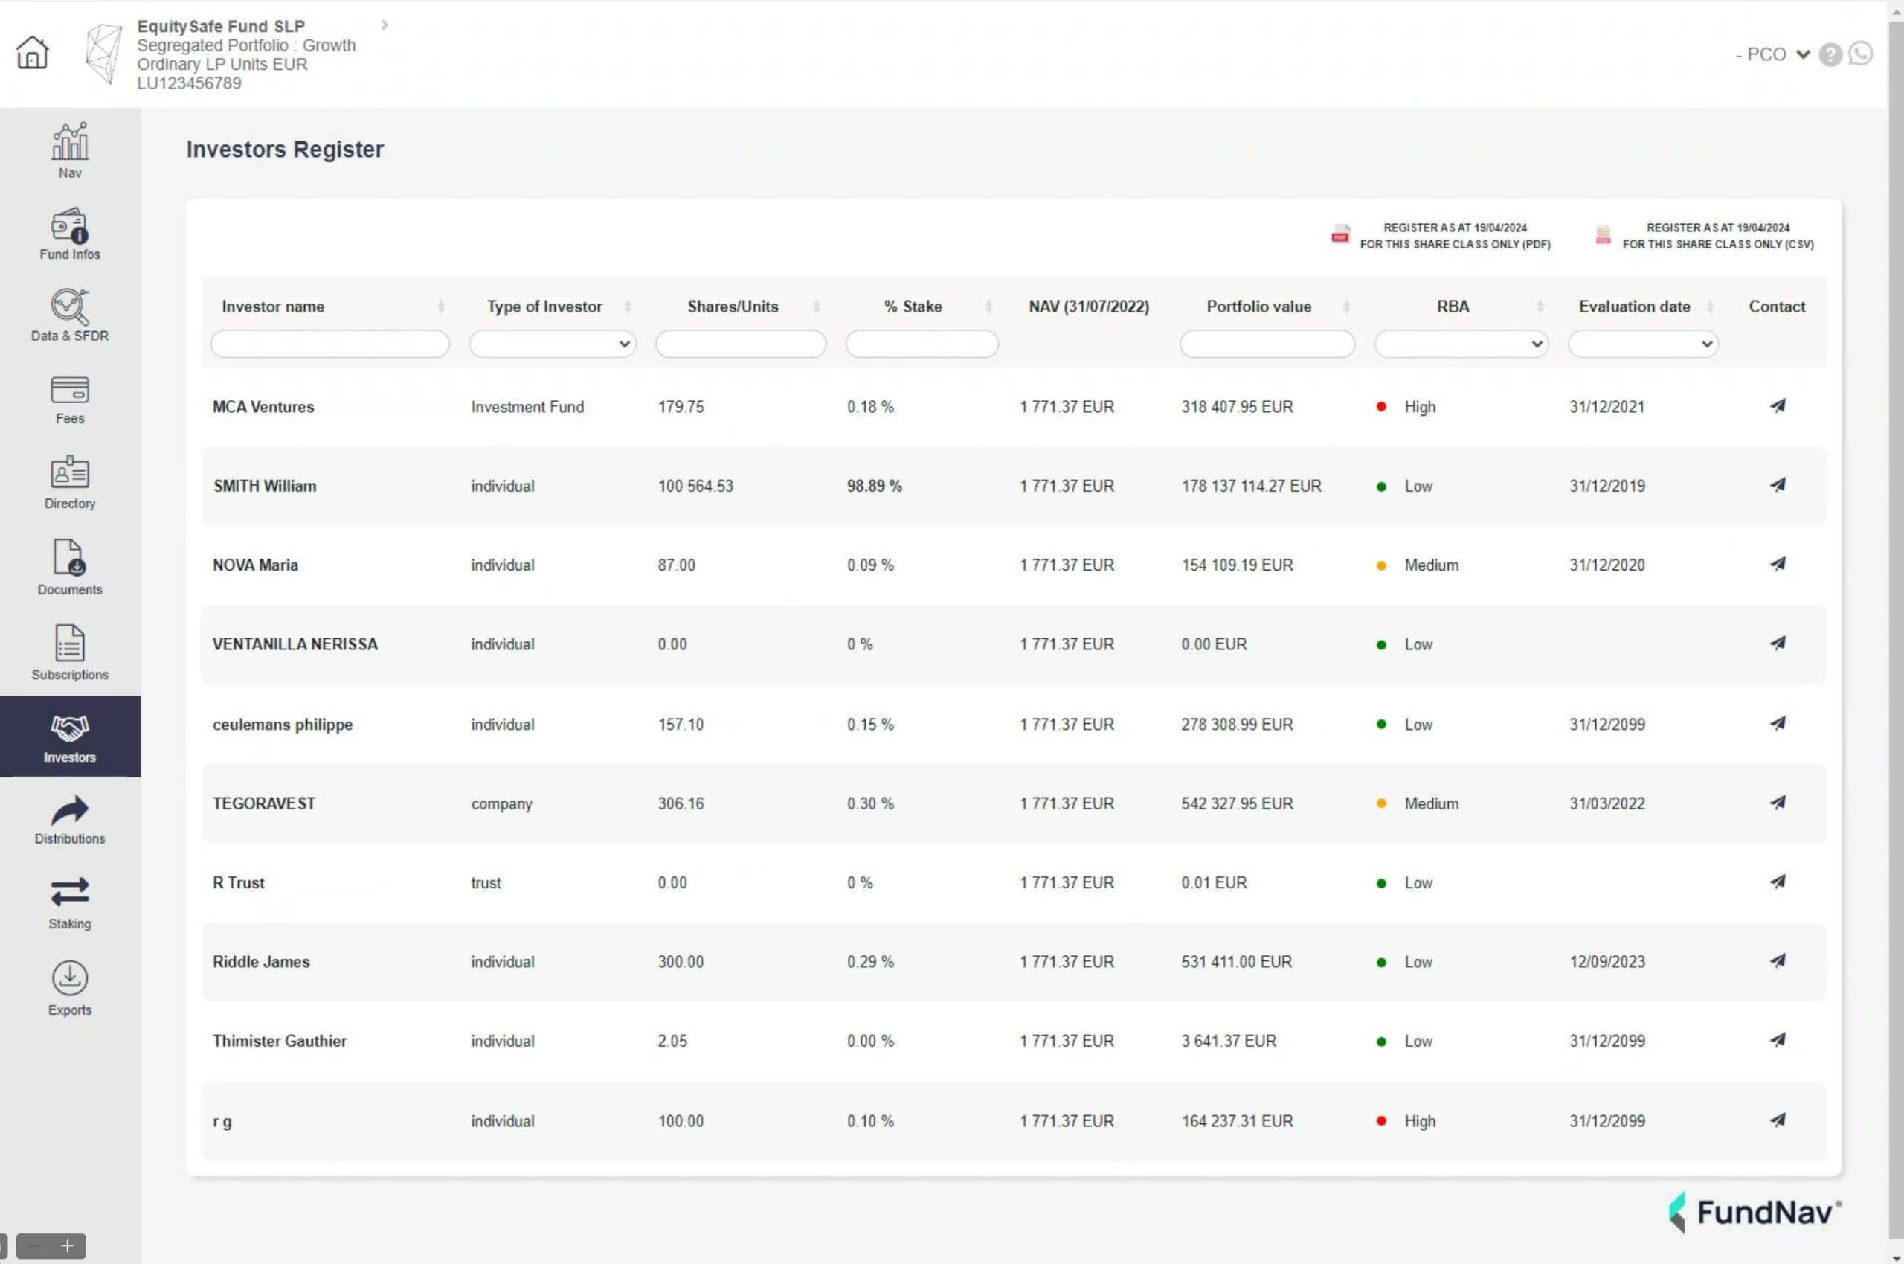Click the Thimister Gauthier investor name
The image size is (1904, 1264).
[x=280, y=1041]
